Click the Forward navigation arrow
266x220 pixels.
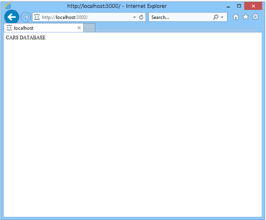pyautogui.click(x=25, y=17)
